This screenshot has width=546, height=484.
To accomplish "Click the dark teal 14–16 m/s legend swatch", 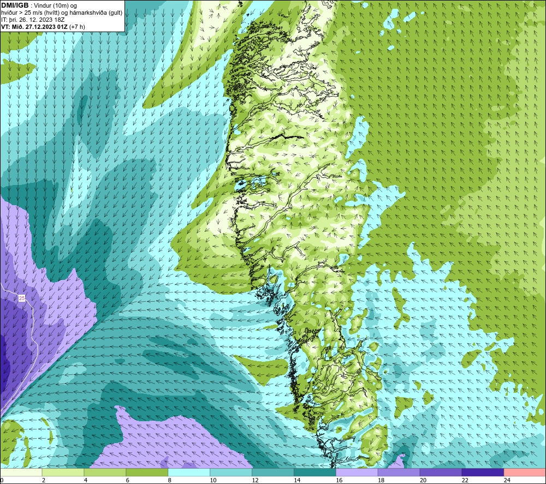I will point(315,472).
